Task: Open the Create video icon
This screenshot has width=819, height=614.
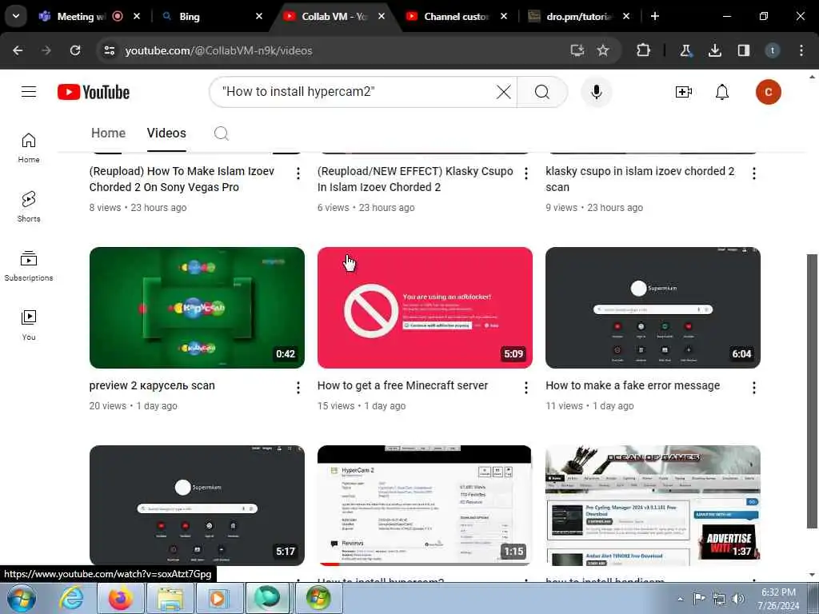Action: point(683,92)
